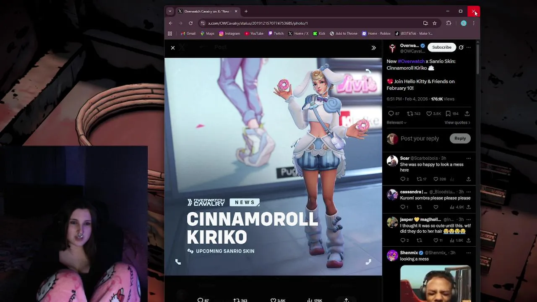View analytics on cassandra's reply showing 4.9K
This screenshot has width=537, height=302.
pyautogui.click(x=456, y=207)
